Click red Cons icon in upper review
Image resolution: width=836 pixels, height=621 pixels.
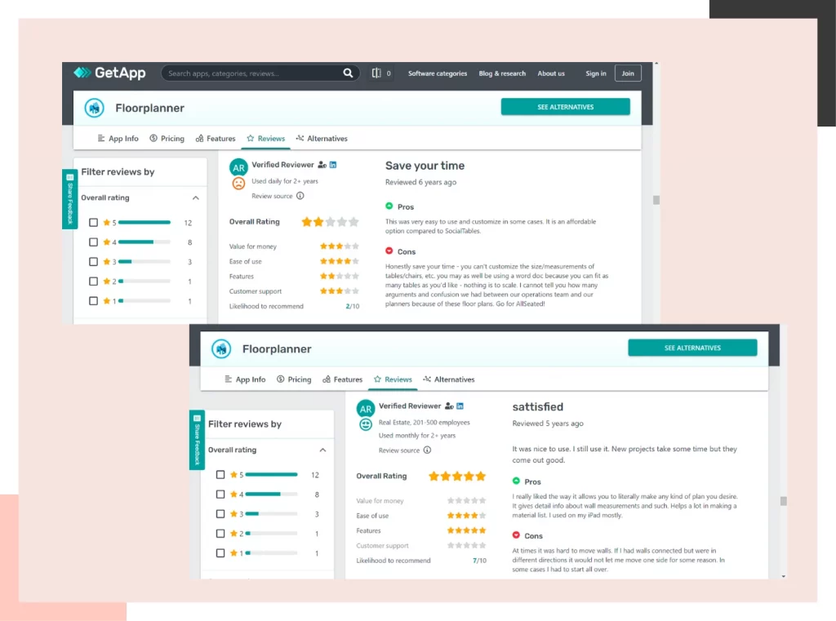pos(389,251)
